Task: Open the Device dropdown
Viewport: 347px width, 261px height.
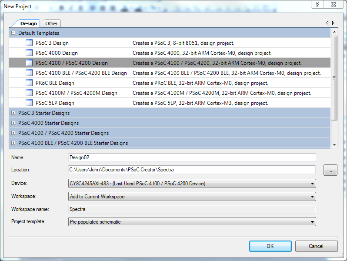Action: tap(192, 183)
